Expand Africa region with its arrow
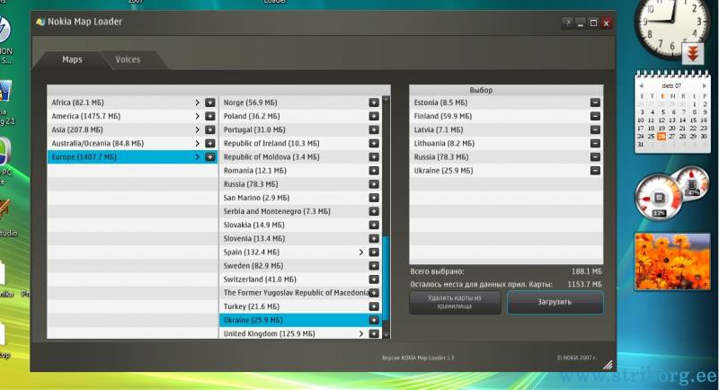Screen dimensions: 719x390 (197, 102)
